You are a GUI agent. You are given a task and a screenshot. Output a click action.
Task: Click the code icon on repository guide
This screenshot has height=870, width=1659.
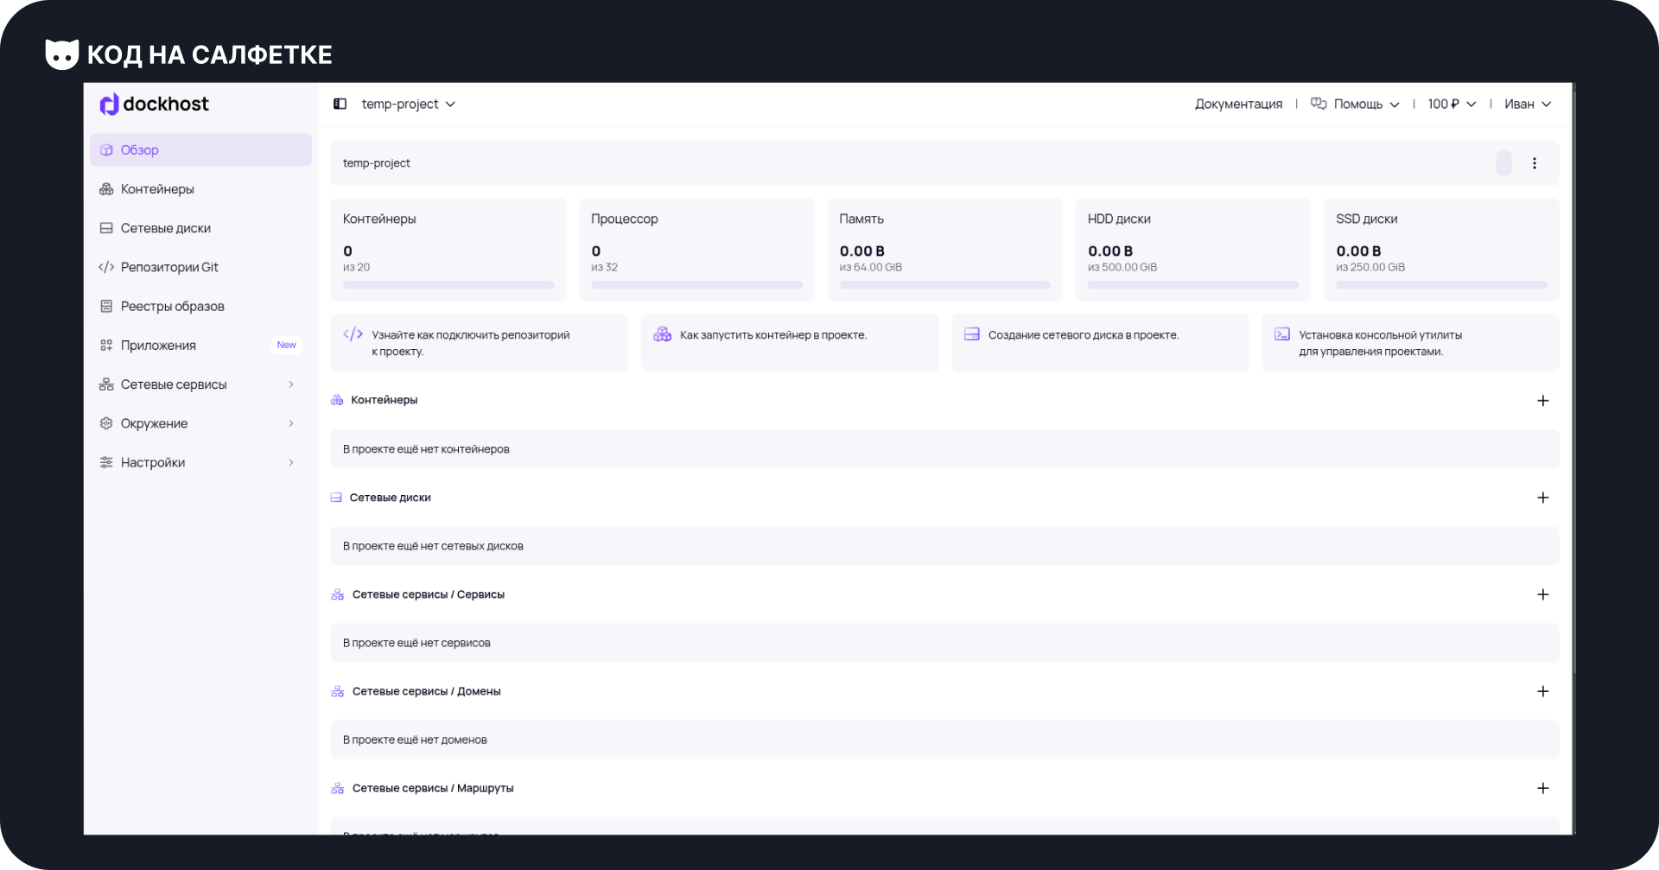coord(353,334)
